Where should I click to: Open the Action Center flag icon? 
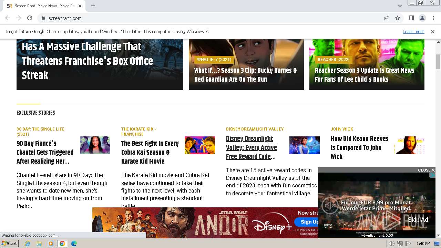click(408, 244)
